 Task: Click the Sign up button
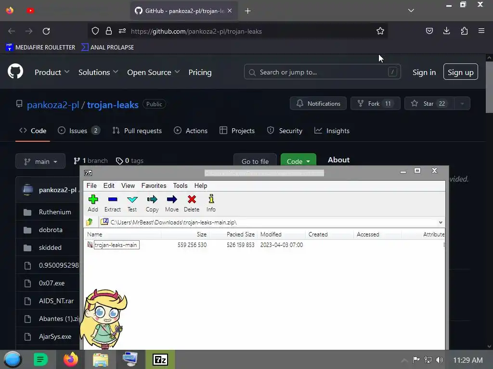pos(461,72)
